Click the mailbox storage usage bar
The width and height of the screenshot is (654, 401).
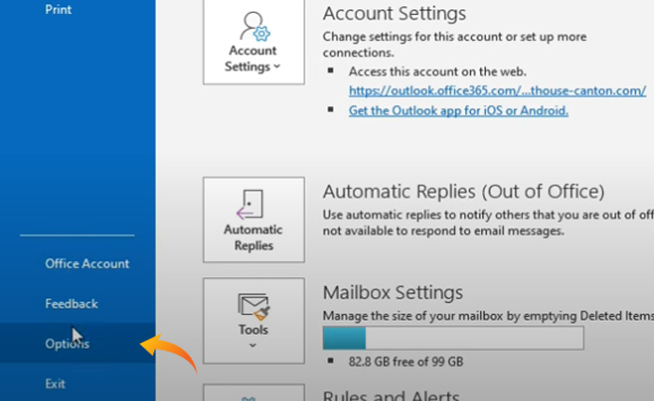point(452,337)
